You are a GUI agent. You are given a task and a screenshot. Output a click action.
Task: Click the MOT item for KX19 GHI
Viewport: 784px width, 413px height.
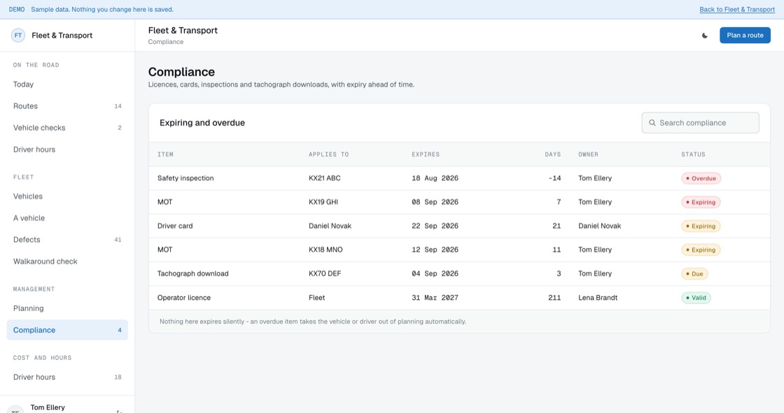click(165, 202)
